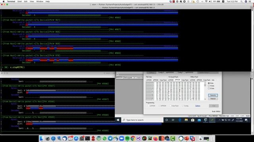Click the Save As button
Image resolution: width=254 pixels, height=142 pixels.
(x=213, y=95)
